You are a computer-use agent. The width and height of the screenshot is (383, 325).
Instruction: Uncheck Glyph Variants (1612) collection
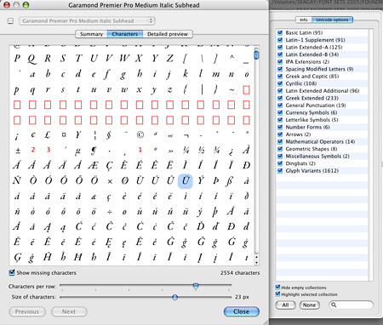click(280, 171)
